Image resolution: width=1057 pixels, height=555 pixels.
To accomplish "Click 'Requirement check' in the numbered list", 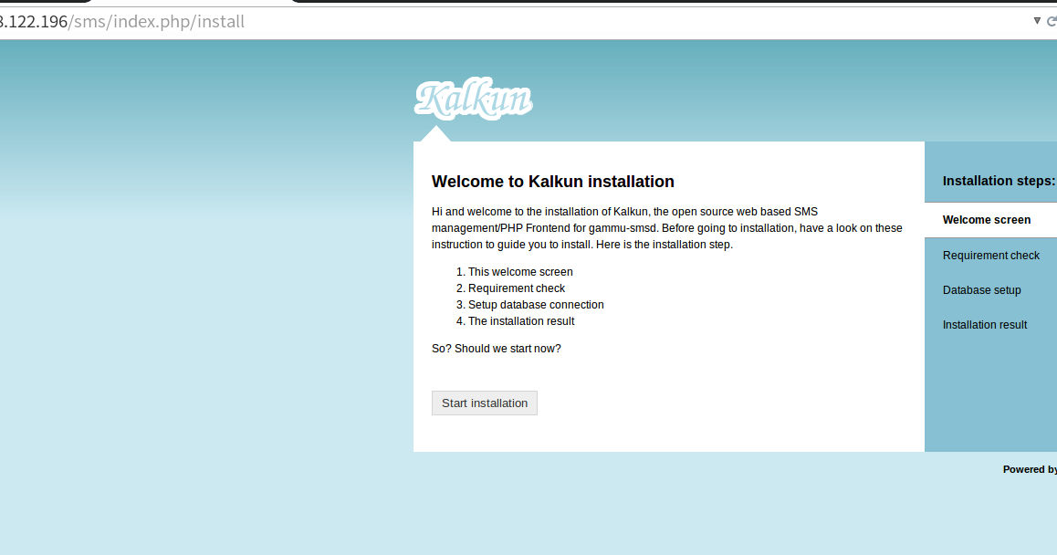I will (x=517, y=288).
